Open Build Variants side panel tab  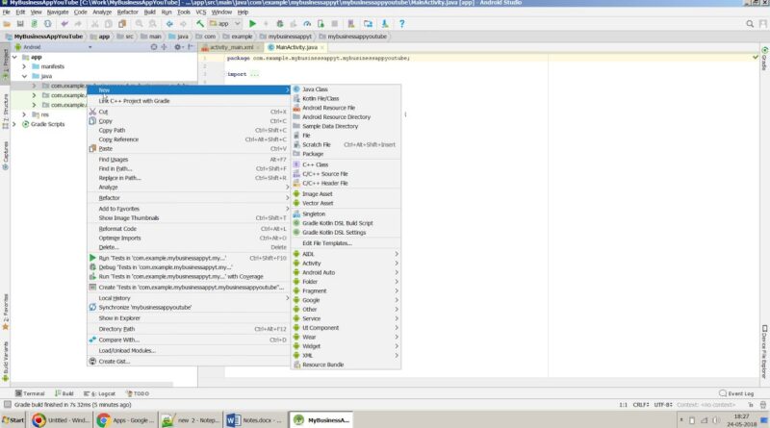(6, 362)
